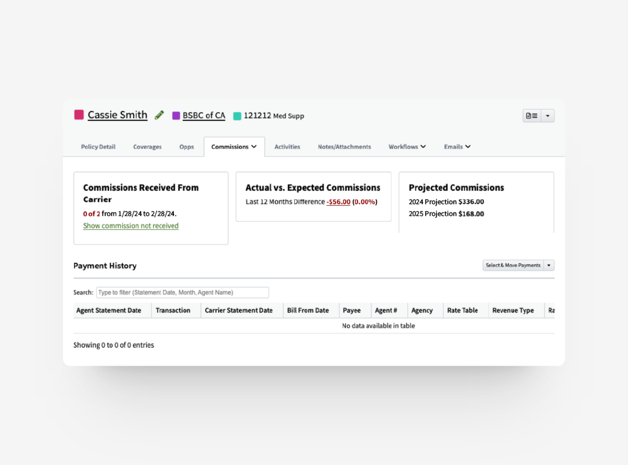Open dropdown caret next to view icon

[x=548, y=116]
